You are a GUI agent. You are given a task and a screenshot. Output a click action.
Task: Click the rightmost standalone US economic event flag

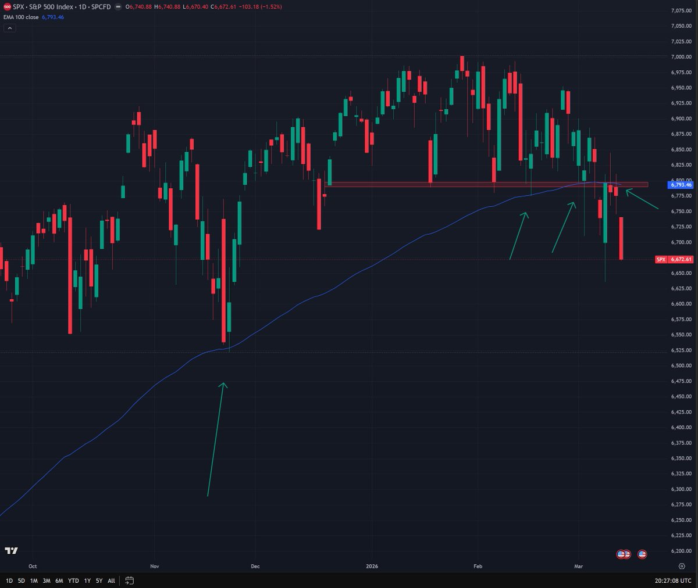[x=642, y=554]
